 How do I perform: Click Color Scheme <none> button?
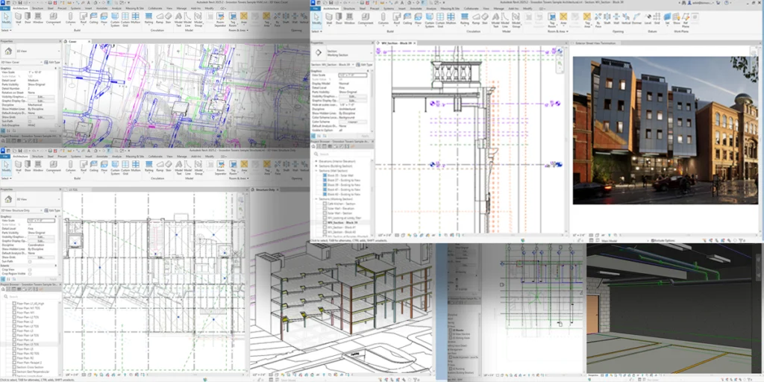353,122
